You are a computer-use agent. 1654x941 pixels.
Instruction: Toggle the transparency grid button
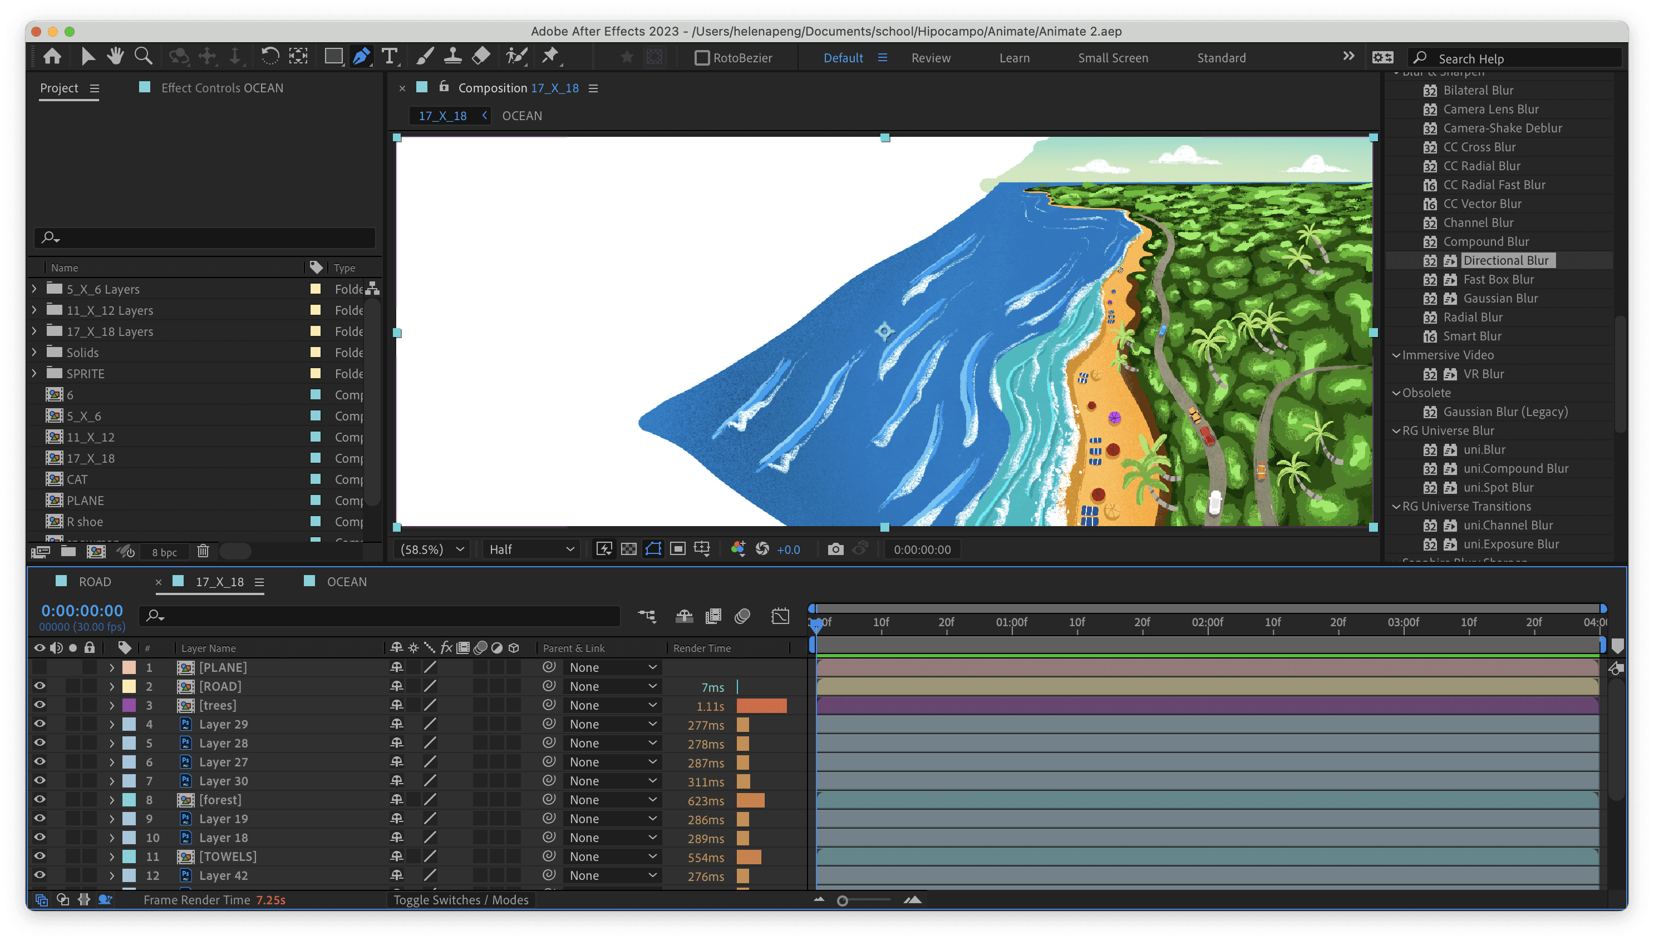click(x=628, y=549)
